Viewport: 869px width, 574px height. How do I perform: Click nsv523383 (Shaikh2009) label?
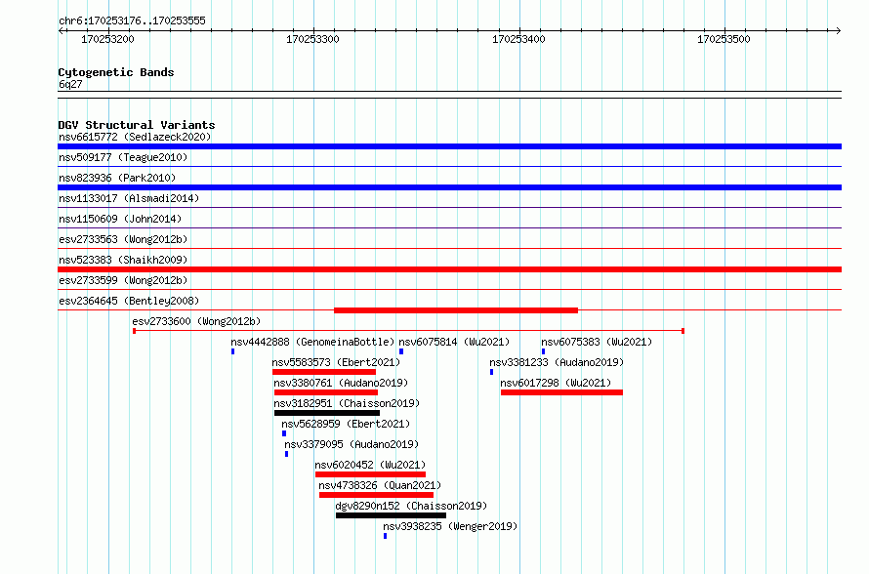(x=123, y=260)
